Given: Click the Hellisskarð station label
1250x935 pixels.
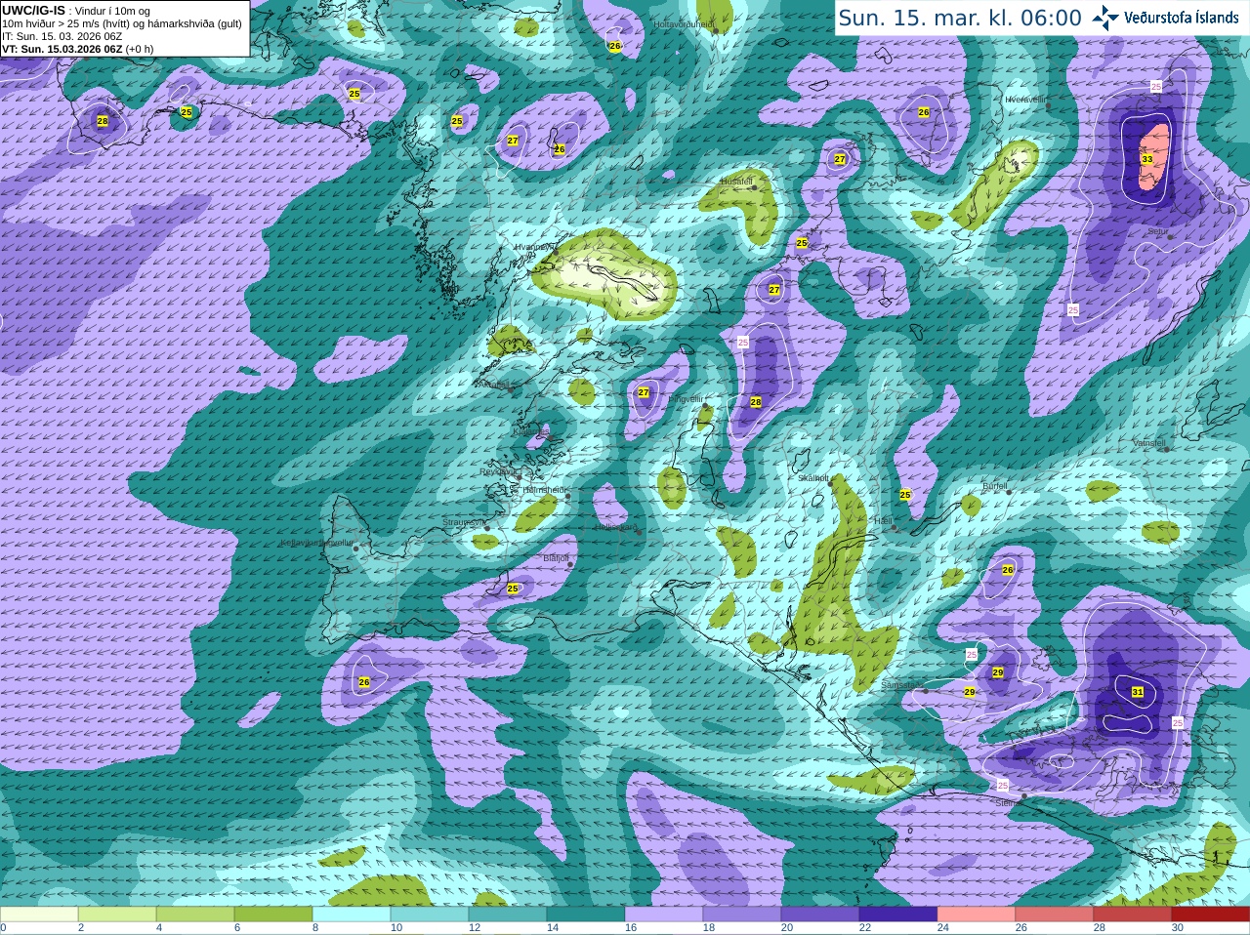Looking at the screenshot, I should click(616, 526).
